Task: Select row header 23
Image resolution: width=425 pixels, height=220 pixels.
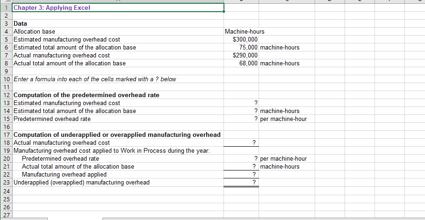Action: click(6, 182)
